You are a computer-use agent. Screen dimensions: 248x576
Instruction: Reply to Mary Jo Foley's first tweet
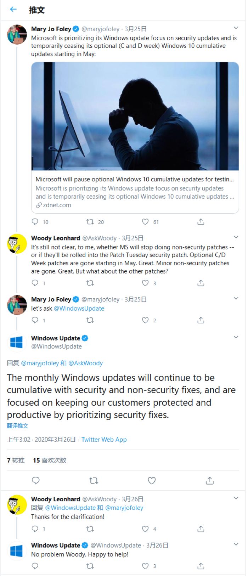[35, 222]
